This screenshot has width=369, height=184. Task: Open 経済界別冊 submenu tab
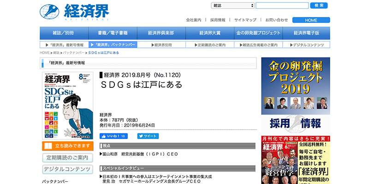161,45
